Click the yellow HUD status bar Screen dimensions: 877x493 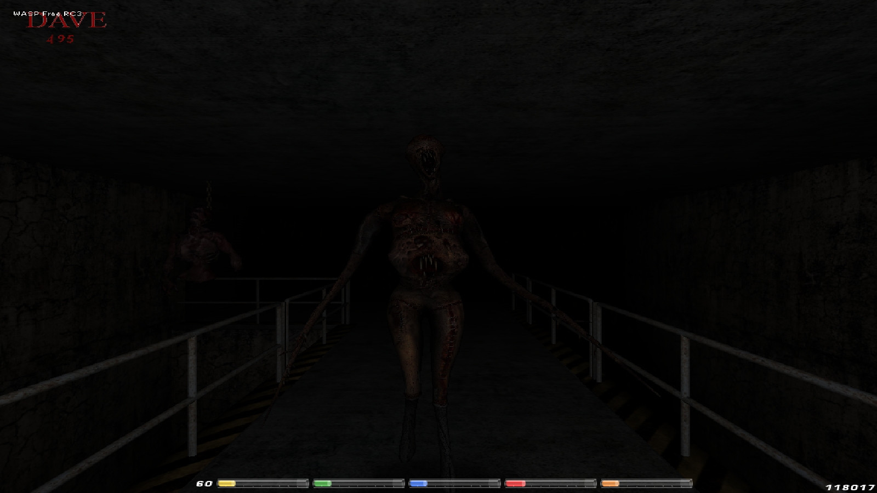(263, 483)
